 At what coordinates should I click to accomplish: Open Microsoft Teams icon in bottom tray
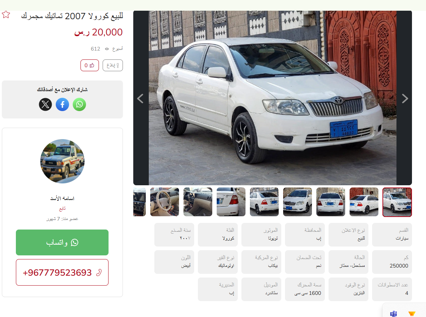click(x=394, y=314)
